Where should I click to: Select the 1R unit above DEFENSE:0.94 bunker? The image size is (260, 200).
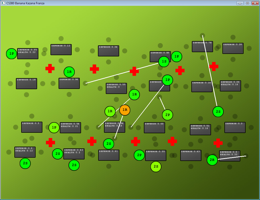coord(69,72)
